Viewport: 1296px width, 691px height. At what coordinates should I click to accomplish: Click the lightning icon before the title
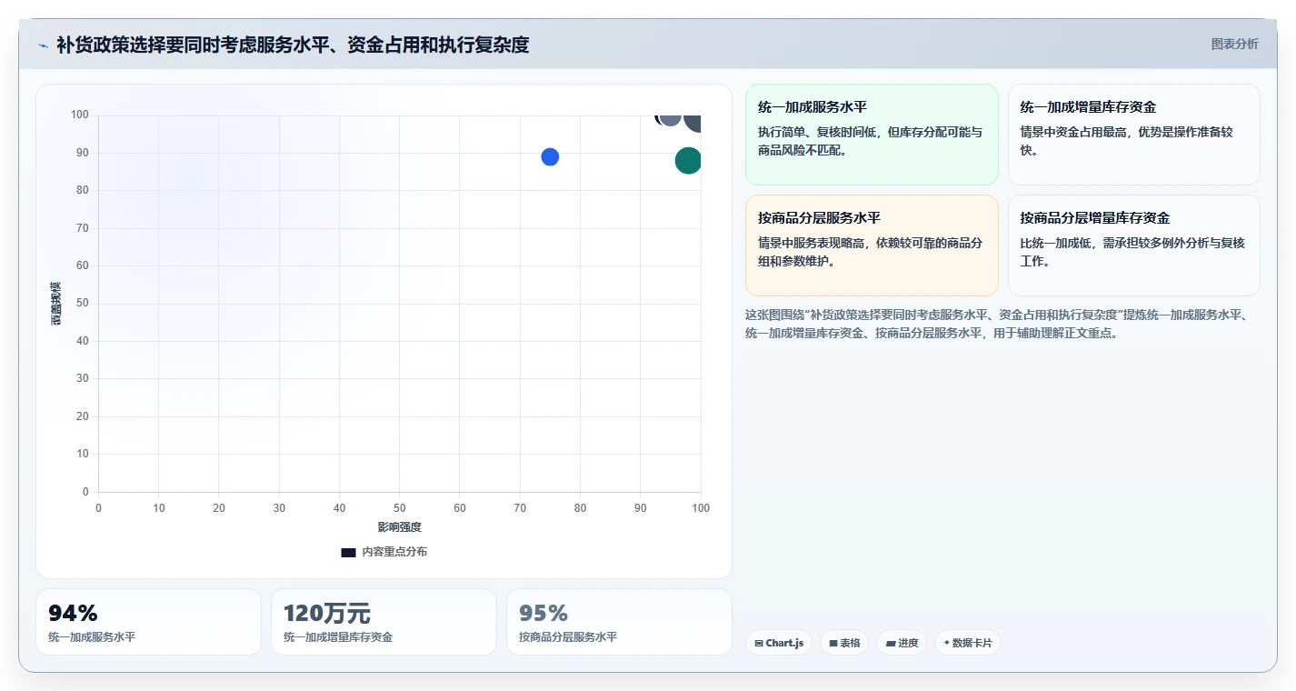click(x=43, y=45)
